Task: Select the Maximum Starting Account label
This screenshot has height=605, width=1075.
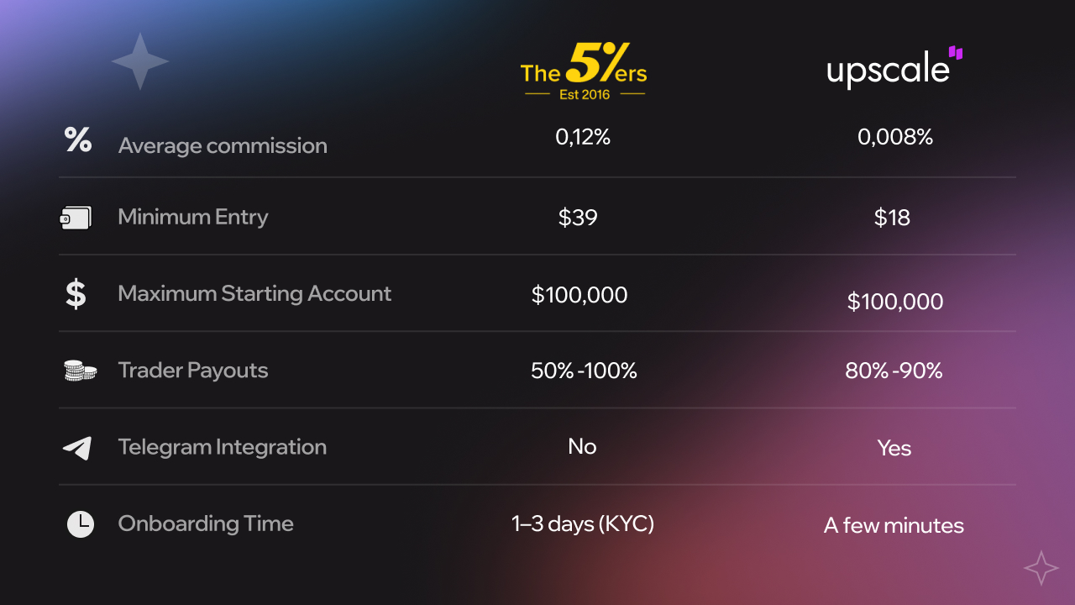Action: (x=254, y=293)
